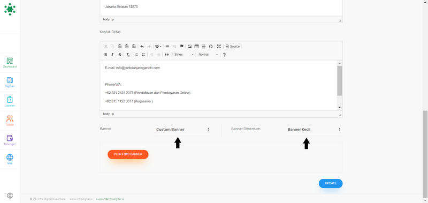Screen dimensions: 428x203
Task: Open Dashboard from the sidebar
Action: click(10, 63)
